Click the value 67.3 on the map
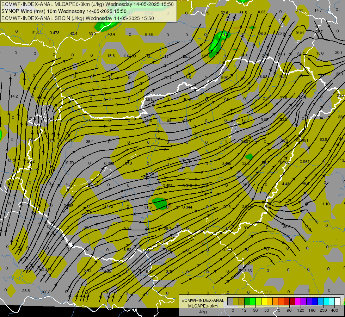The image size is (345, 317). 129,164
